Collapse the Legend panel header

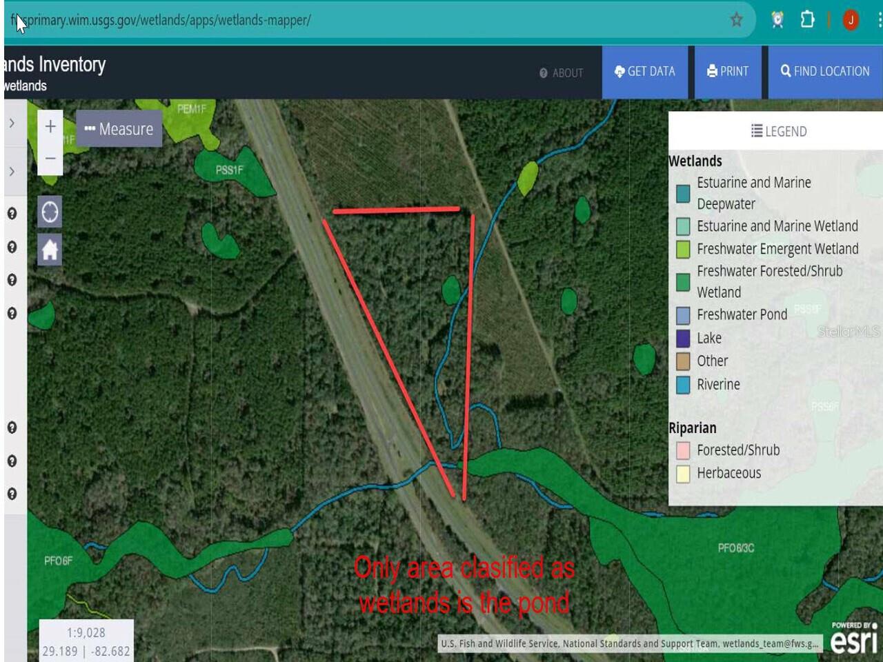(778, 131)
